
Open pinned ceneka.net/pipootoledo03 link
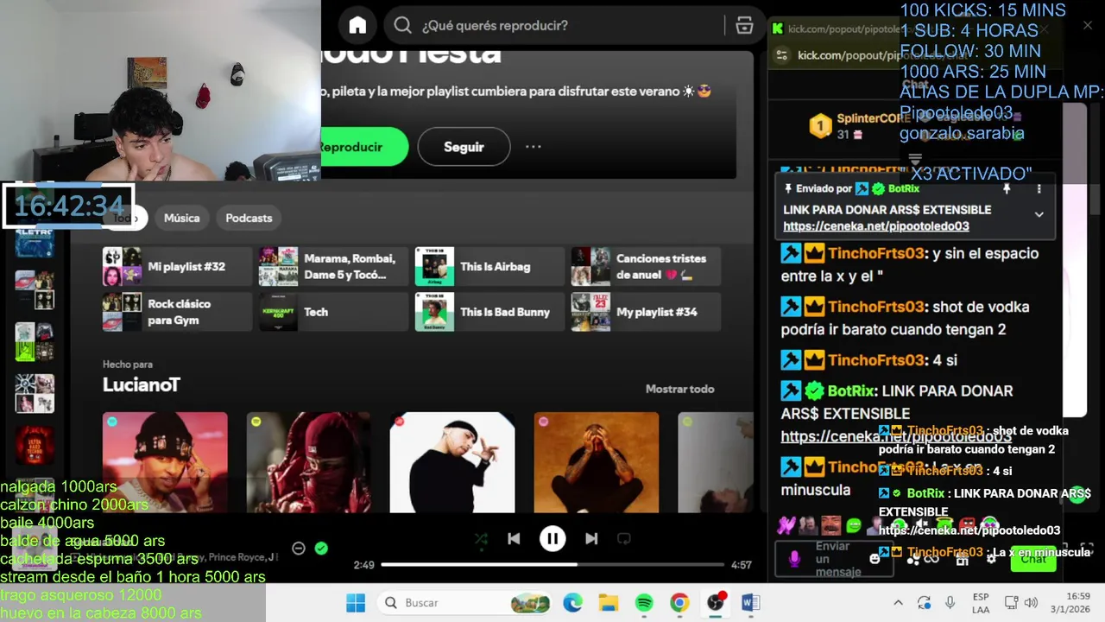tap(876, 226)
